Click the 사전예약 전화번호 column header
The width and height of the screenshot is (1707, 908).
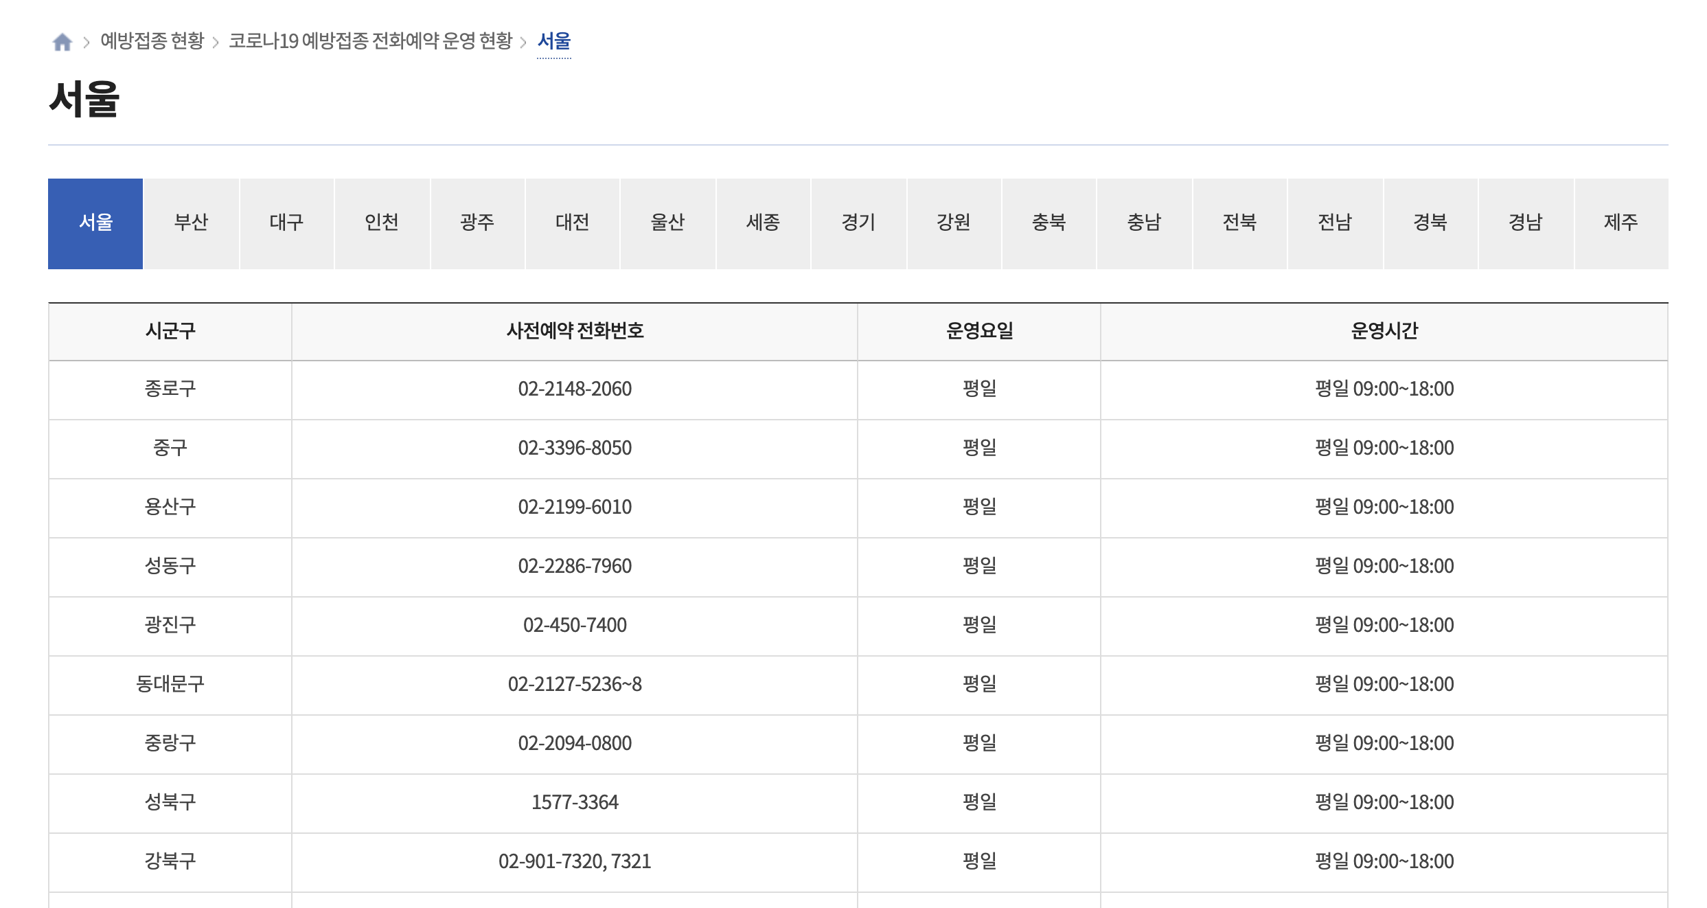point(575,331)
